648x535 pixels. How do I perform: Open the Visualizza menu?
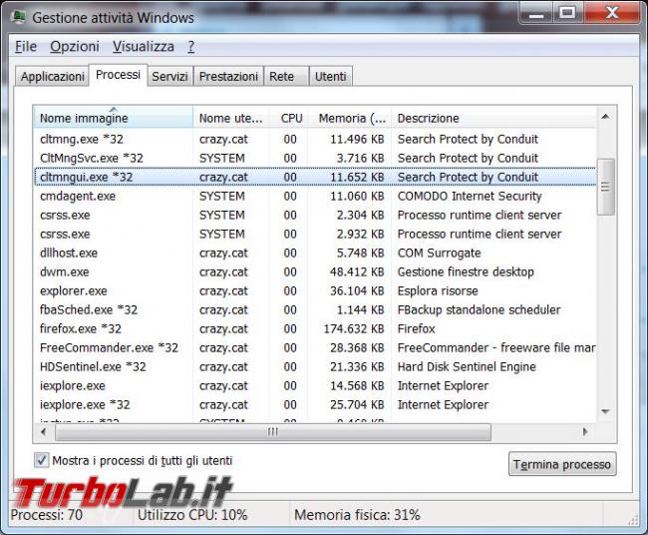144,46
